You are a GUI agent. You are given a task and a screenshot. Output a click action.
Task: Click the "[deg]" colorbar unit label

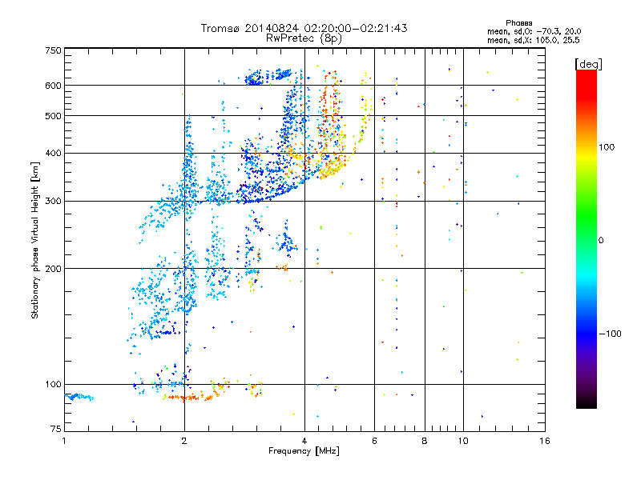(588, 64)
